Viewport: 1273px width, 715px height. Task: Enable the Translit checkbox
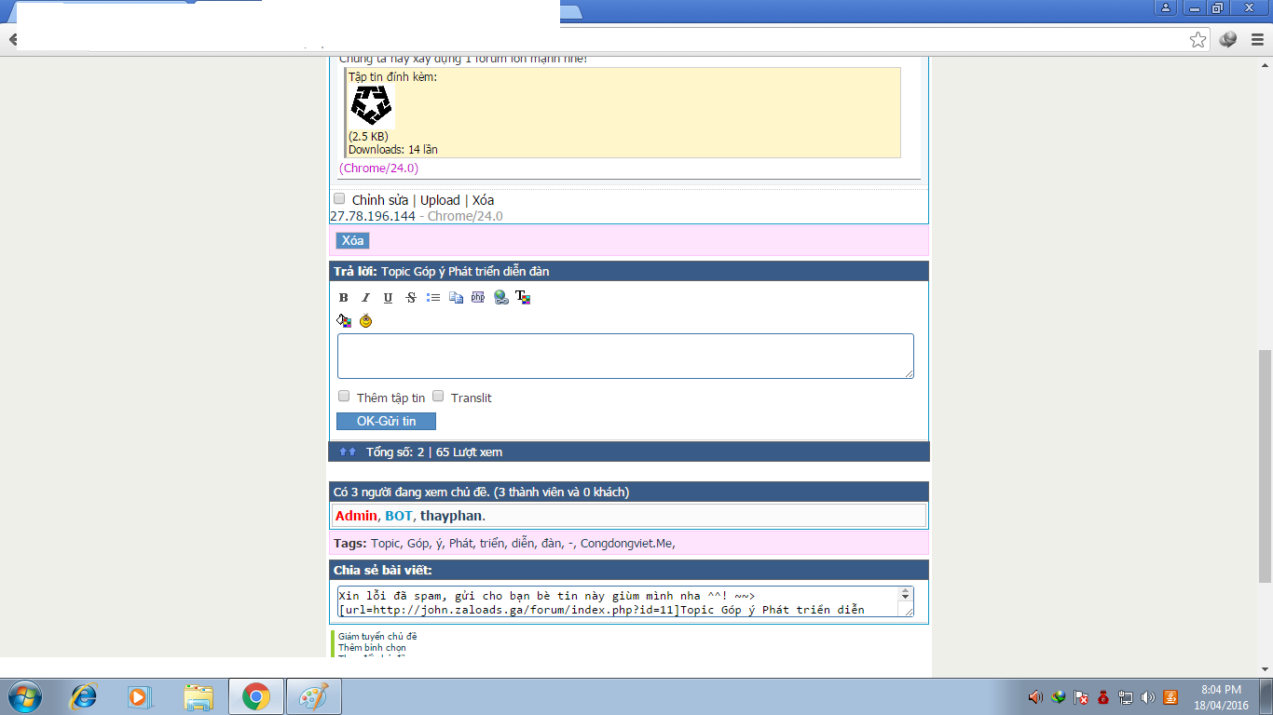pos(438,397)
